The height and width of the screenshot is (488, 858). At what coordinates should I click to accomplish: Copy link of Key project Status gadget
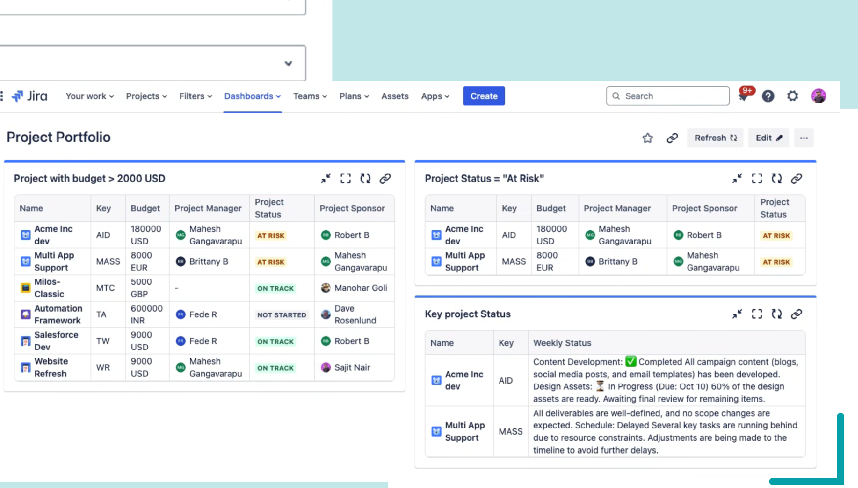(797, 314)
